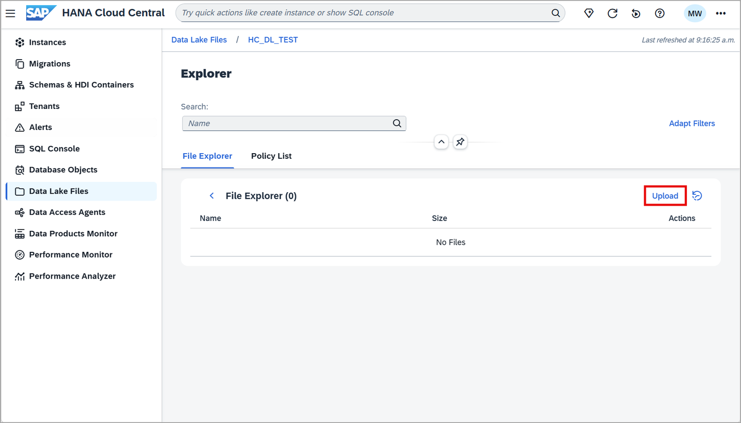The image size is (741, 423).
Task: Go to Schemas & HDI Containers
Action: (x=81, y=85)
